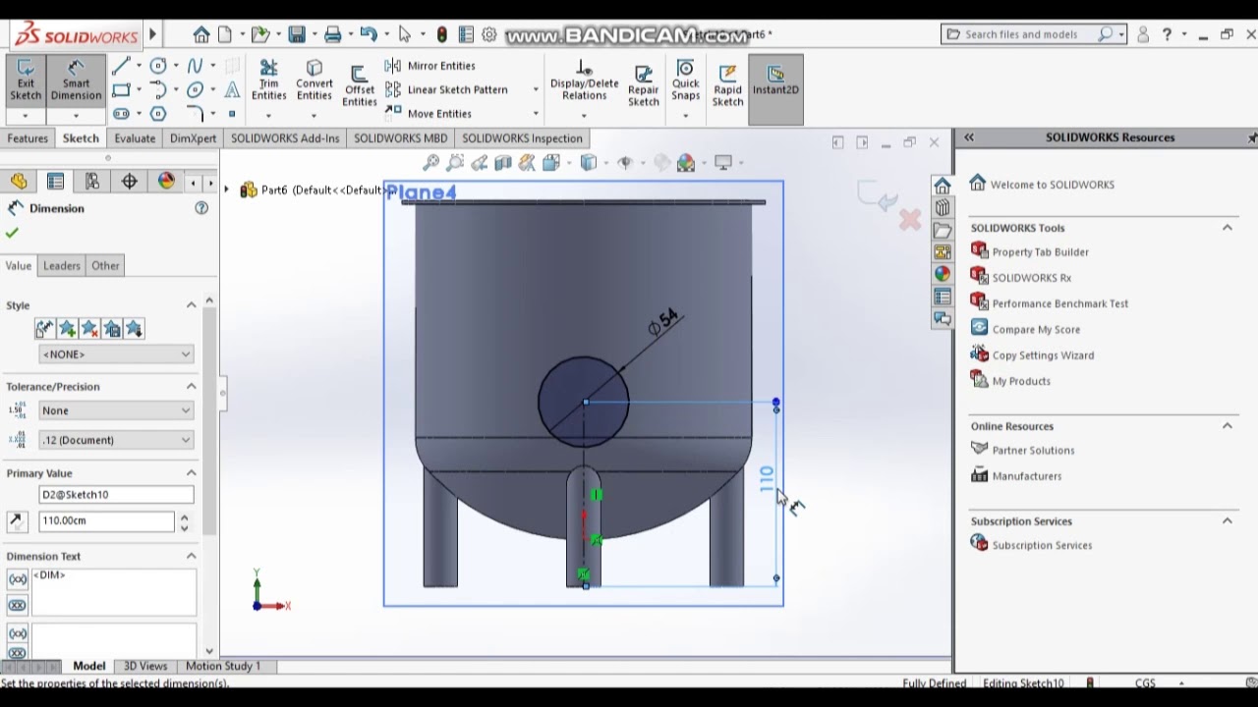
Task: Open the DimXpertManager target icon
Action: click(130, 181)
